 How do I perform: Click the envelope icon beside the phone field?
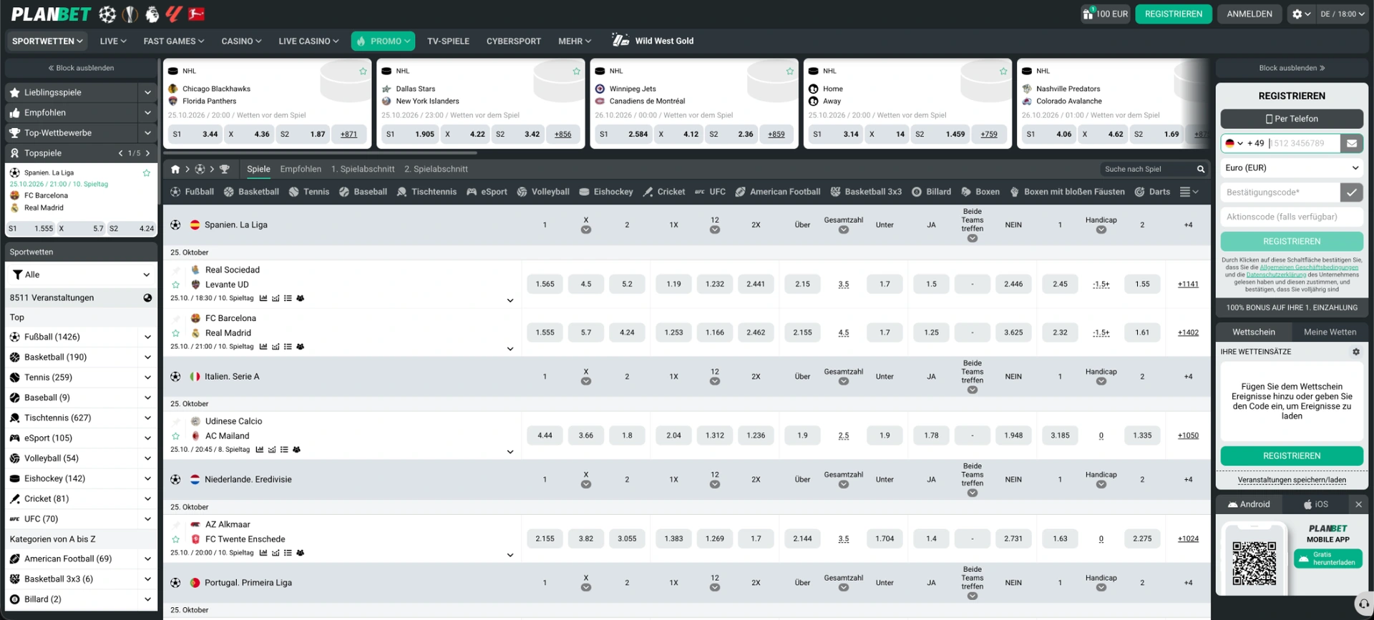[x=1352, y=143]
